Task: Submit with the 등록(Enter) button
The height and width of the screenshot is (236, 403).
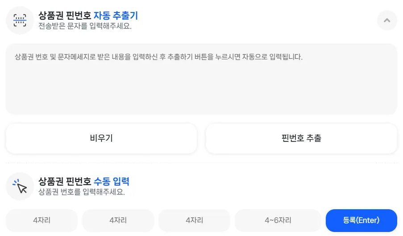Action: point(361,220)
